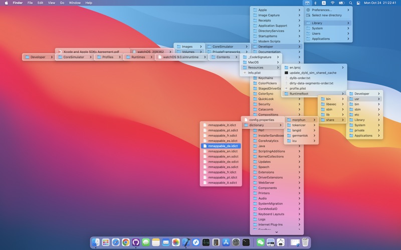Viewport: 401px width, 250px height.
Task: Open the Go menu
Action: (x=62, y=3)
